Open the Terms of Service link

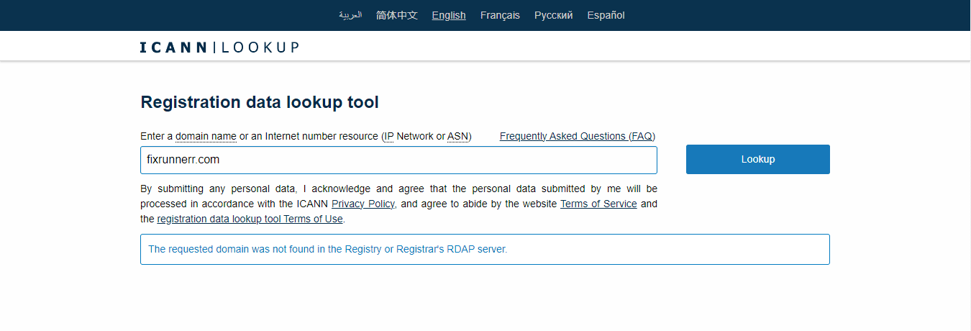[x=598, y=204]
